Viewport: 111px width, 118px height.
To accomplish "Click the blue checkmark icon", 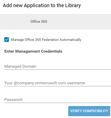I will (x=7, y=40).
